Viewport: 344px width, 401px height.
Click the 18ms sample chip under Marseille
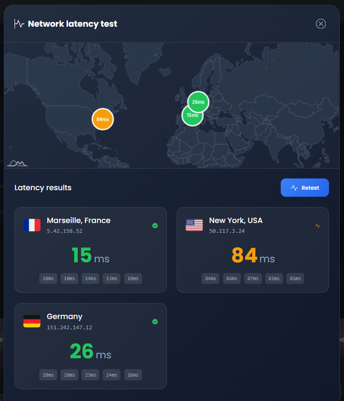pyautogui.click(x=48, y=279)
